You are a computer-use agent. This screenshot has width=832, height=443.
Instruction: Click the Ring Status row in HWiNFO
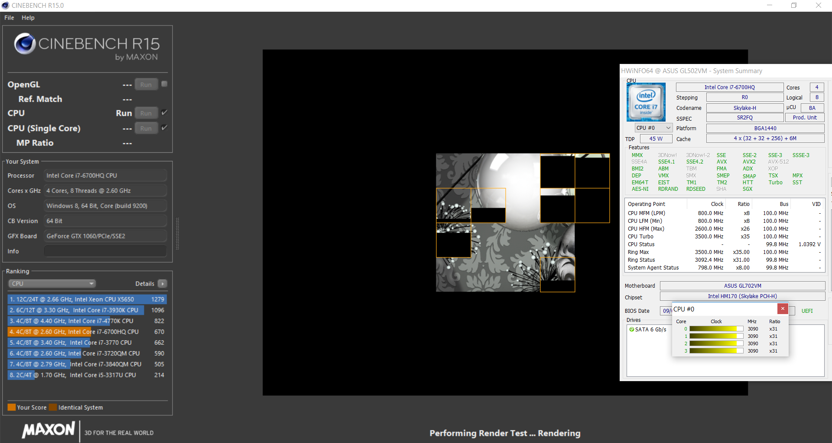pos(725,260)
